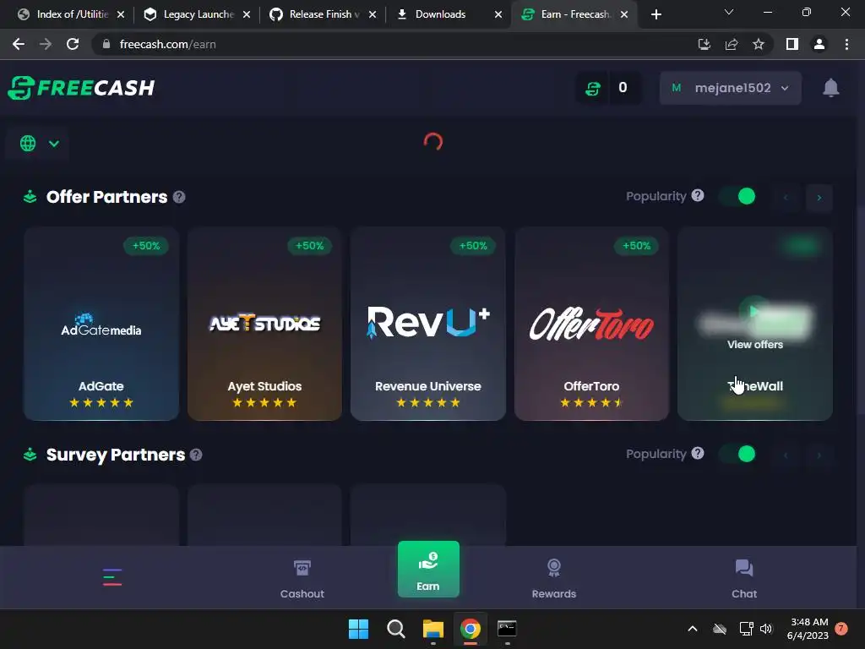Viewport: 865px width, 649px height.
Task: Reload the freecash page
Action: tap(73, 44)
